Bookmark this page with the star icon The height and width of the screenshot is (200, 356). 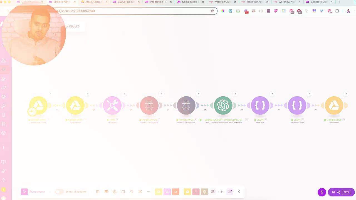point(212,11)
